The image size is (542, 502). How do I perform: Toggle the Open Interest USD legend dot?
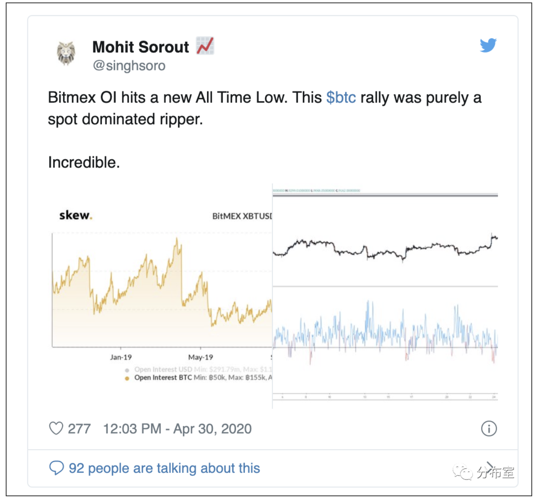127,370
